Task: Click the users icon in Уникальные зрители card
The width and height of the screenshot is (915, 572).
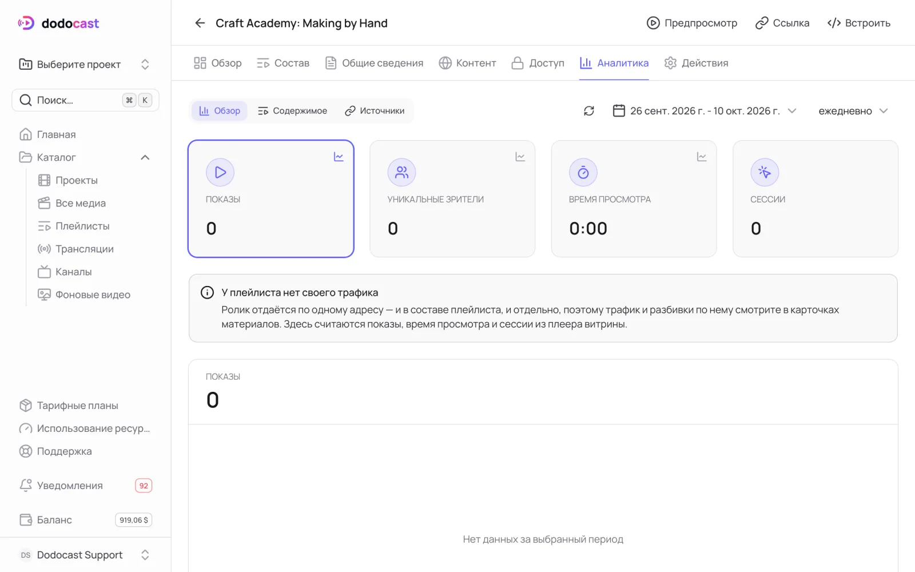Action: [x=401, y=172]
